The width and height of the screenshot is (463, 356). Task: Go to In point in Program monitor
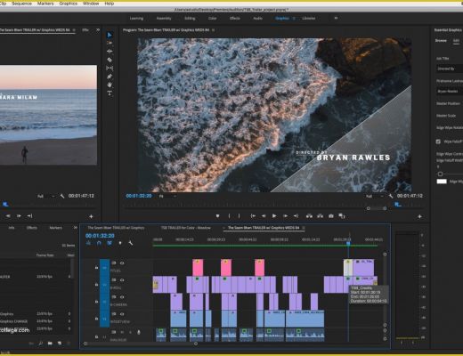pyautogui.click(x=253, y=216)
